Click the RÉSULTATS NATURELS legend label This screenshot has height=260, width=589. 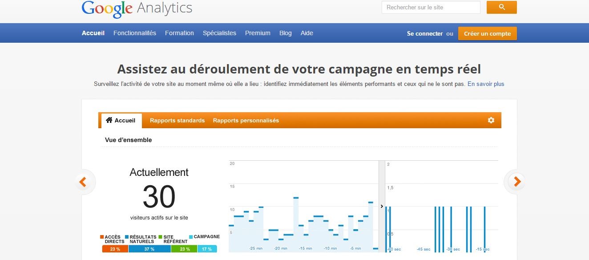tap(143, 239)
